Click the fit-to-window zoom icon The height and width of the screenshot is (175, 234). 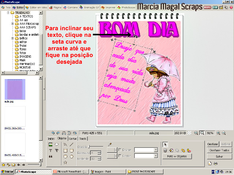point(202,133)
